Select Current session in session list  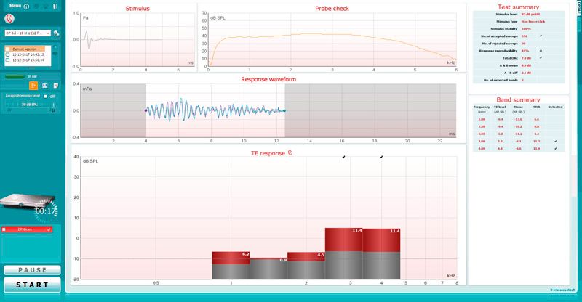coord(28,48)
